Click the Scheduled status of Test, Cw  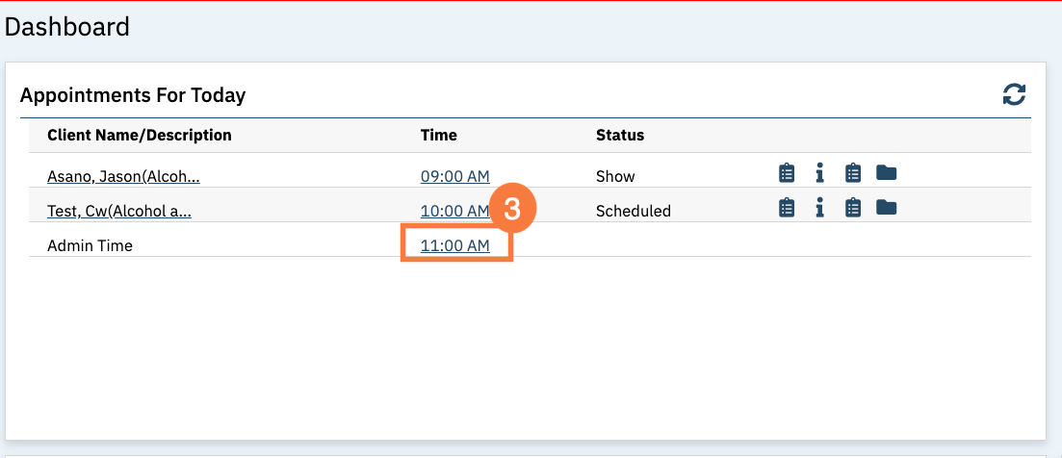[634, 211]
